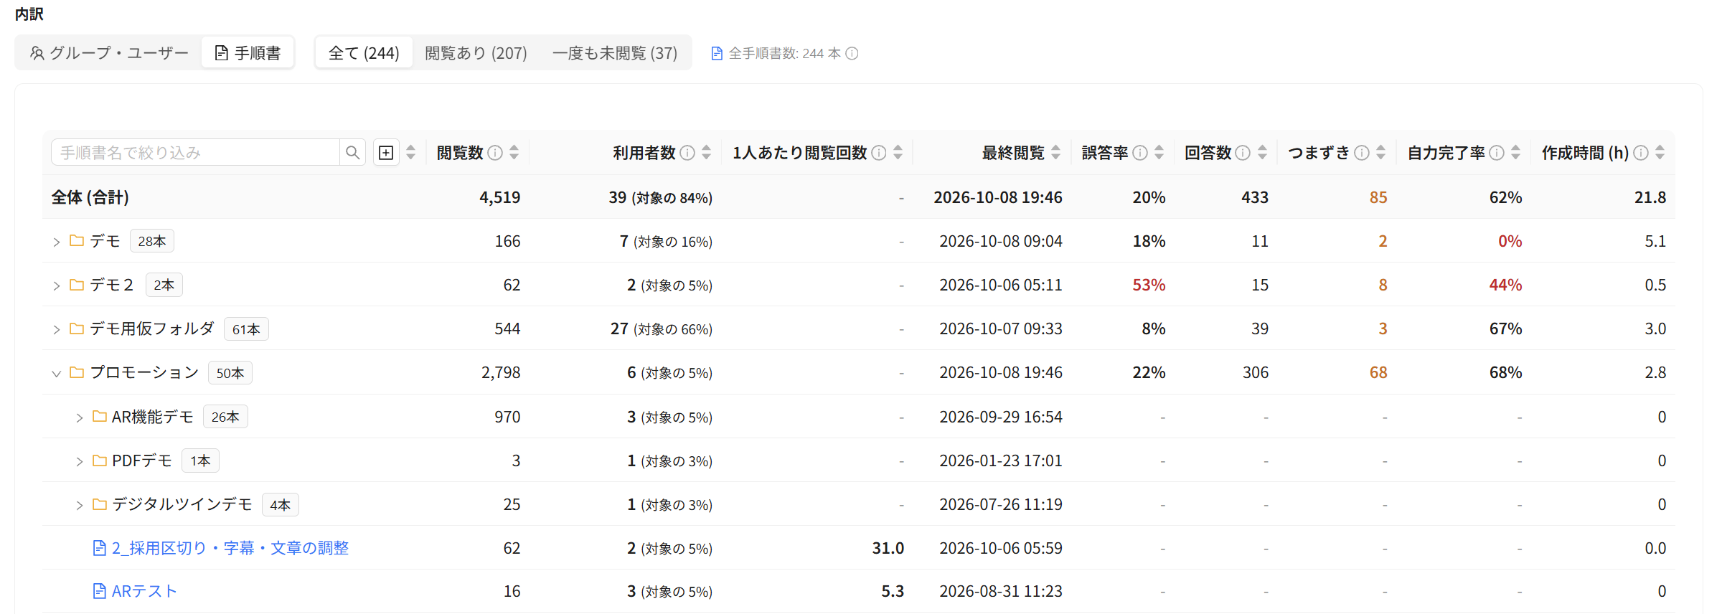The width and height of the screenshot is (1722, 614).
Task: Click info icon next to 自力完了率
Action: tap(1497, 153)
